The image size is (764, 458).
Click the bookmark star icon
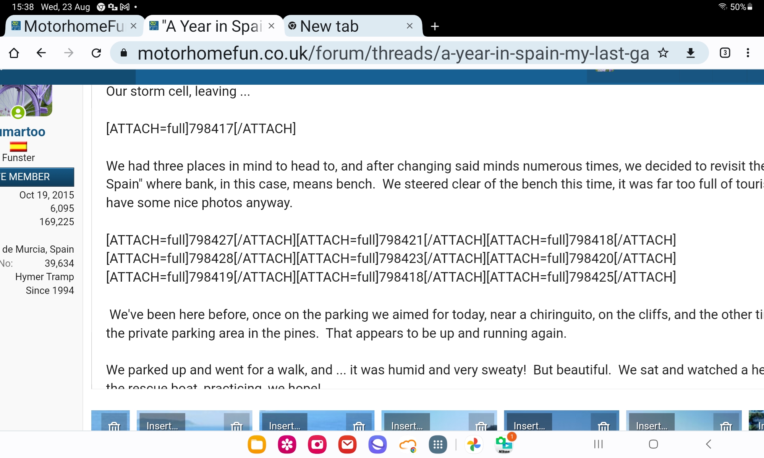pos(663,53)
